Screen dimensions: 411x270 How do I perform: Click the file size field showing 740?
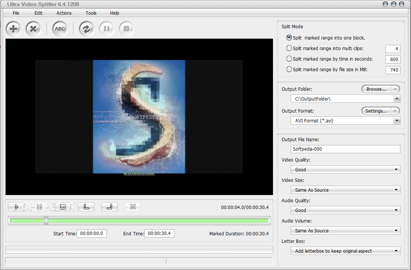click(x=393, y=70)
